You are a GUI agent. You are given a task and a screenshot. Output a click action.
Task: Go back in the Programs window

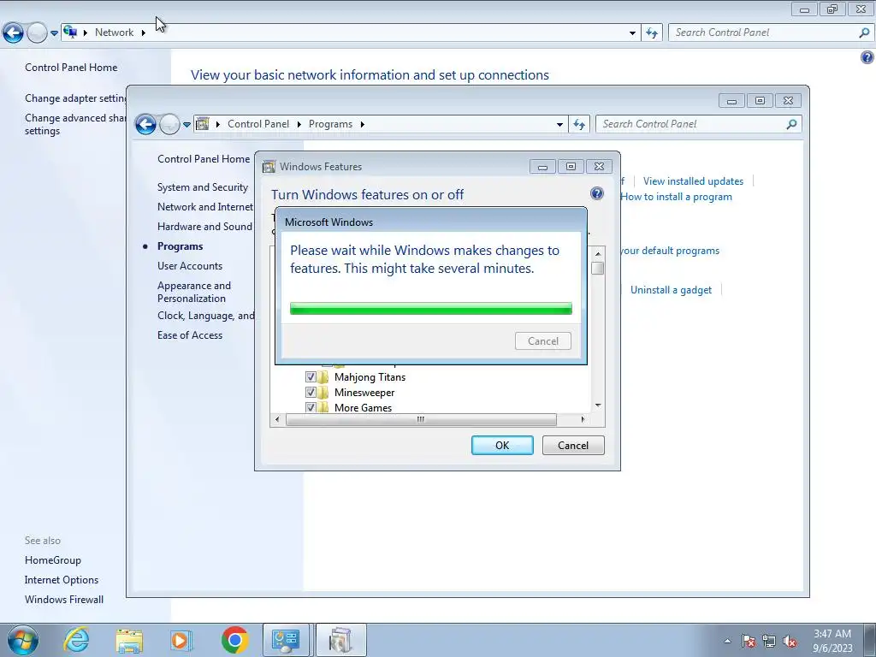tap(145, 124)
